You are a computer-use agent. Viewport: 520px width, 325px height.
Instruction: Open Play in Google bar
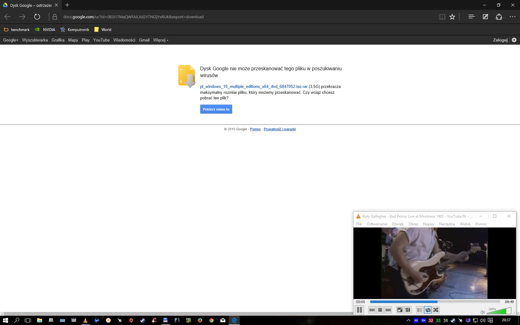pos(85,40)
